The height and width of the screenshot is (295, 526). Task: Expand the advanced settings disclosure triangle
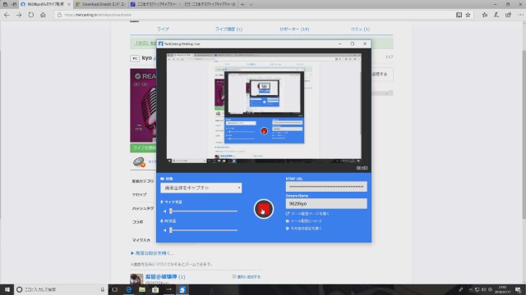click(132, 253)
